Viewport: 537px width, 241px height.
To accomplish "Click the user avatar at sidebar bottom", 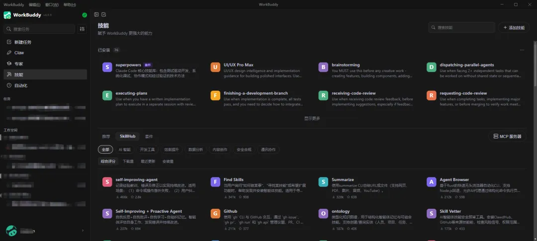I will (11, 231).
